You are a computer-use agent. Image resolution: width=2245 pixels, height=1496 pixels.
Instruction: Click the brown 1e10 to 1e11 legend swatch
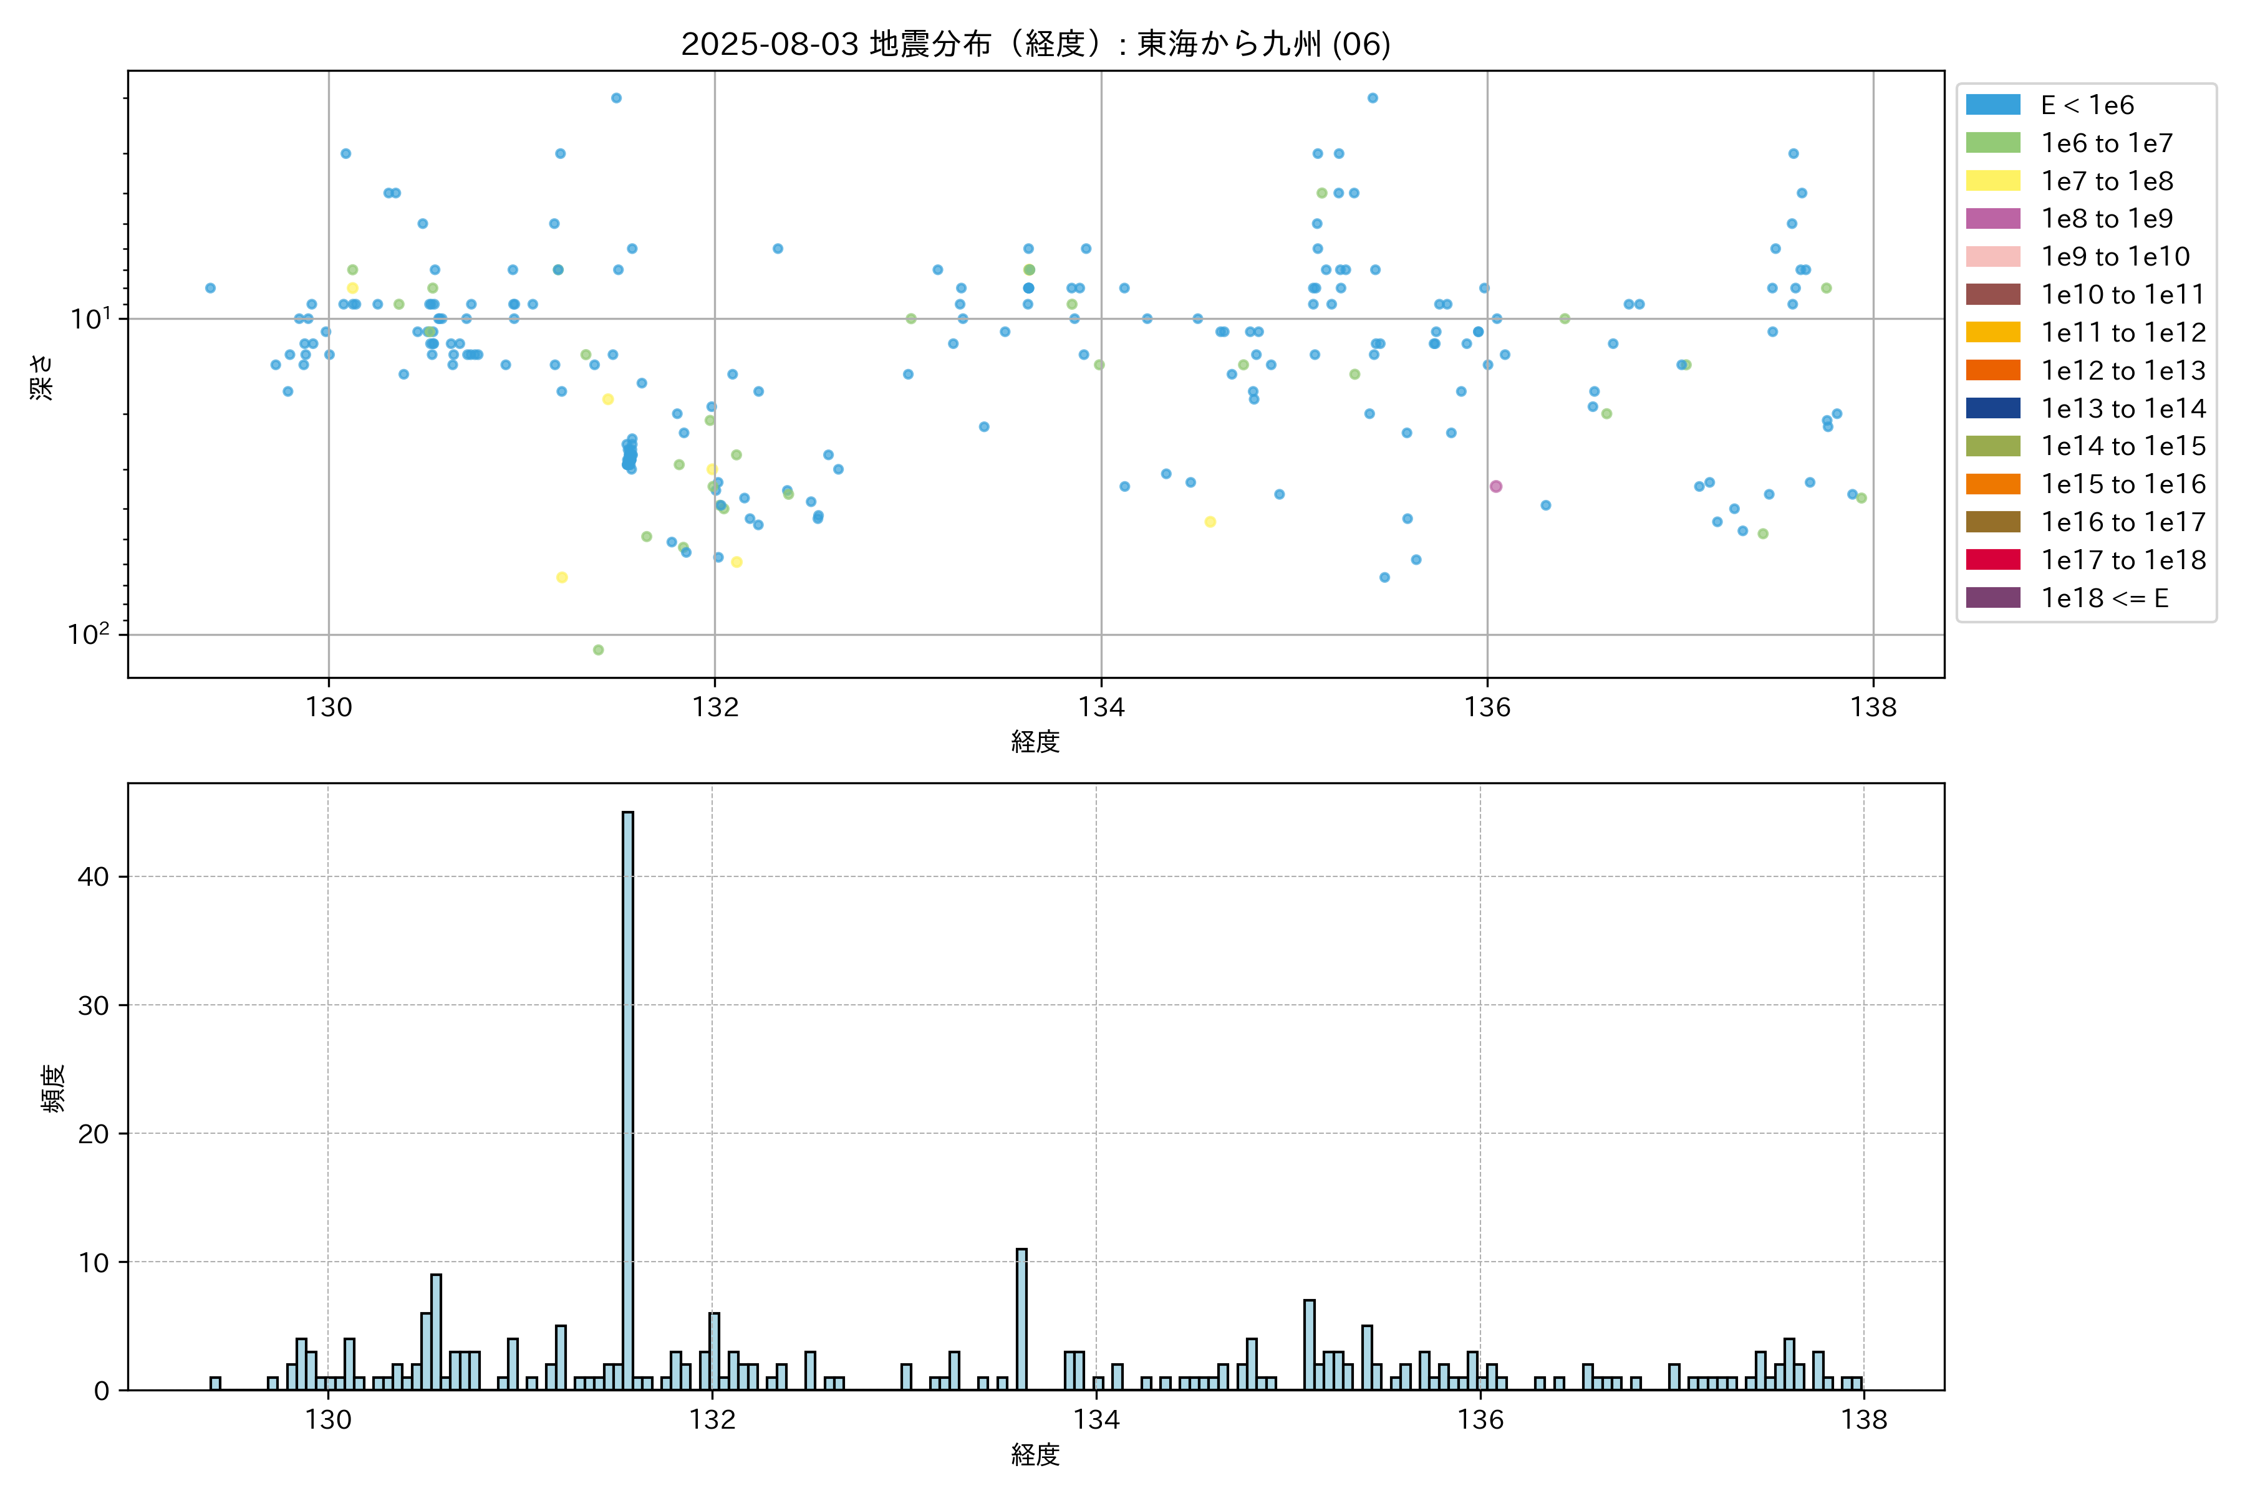[1993, 295]
